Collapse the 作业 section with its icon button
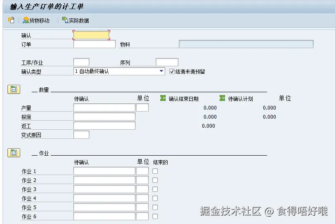 [14, 153]
